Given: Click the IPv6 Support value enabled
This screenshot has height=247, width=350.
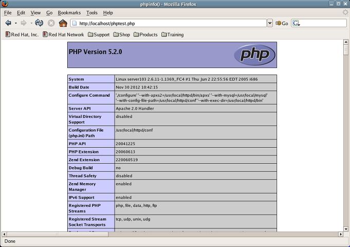Looking at the screenshot, I should point(123,198).
